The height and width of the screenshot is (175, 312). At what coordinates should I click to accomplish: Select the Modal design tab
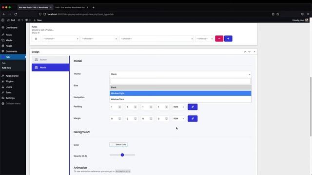click(51, 68)
